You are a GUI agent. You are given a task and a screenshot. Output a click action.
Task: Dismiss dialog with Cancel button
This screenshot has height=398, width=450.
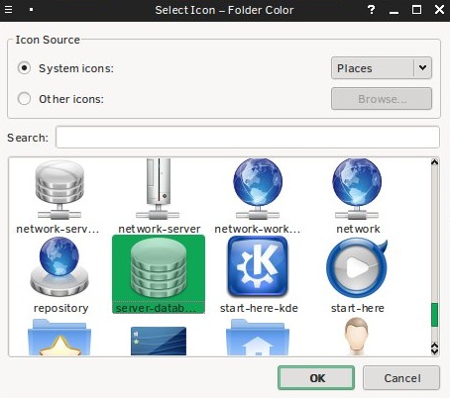pyautogui.click(x=401, y=378)
